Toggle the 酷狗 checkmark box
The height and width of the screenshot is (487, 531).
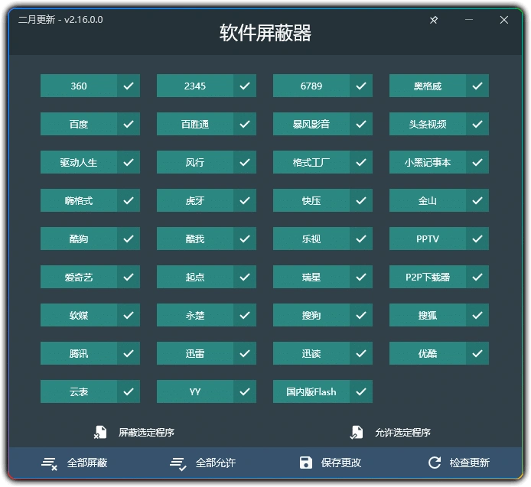tap(129, 239)
